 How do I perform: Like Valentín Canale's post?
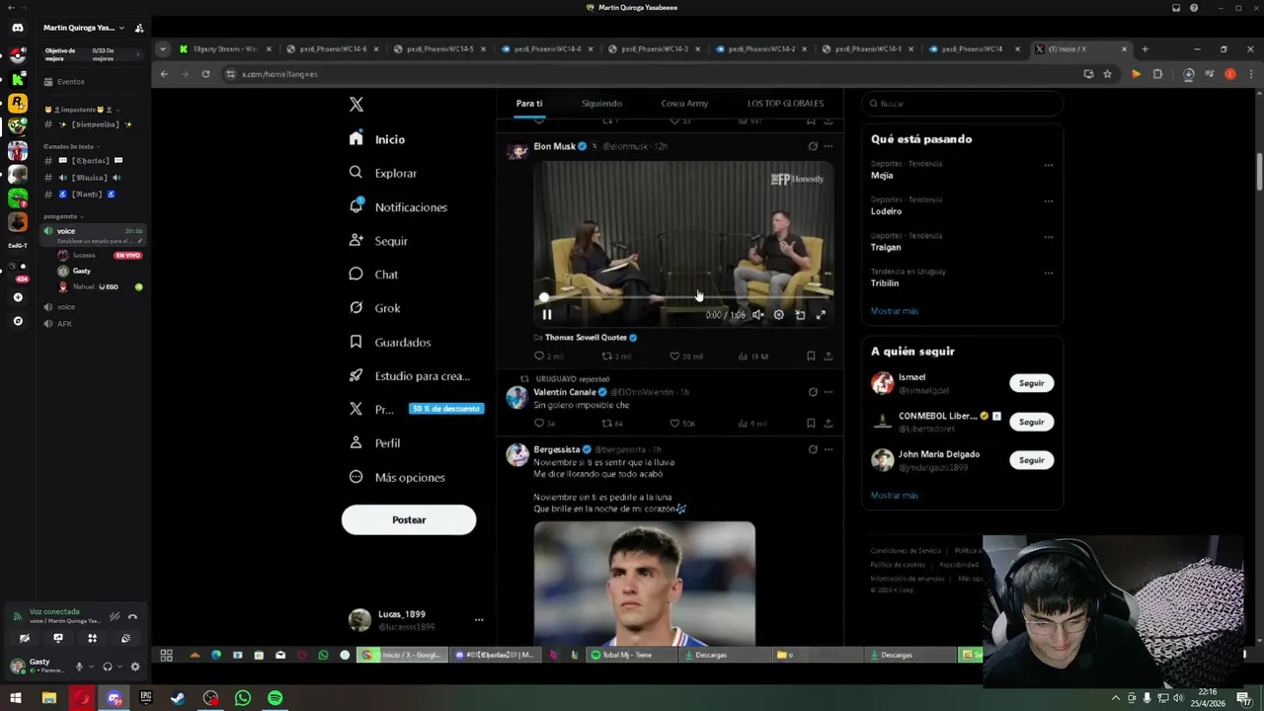[674, 424]
